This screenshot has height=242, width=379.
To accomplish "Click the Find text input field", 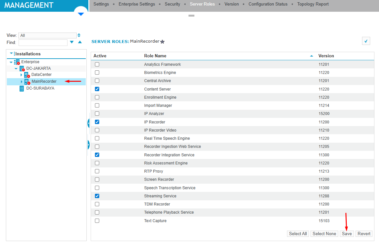I will pyautogui.click(x=43, y=42).
